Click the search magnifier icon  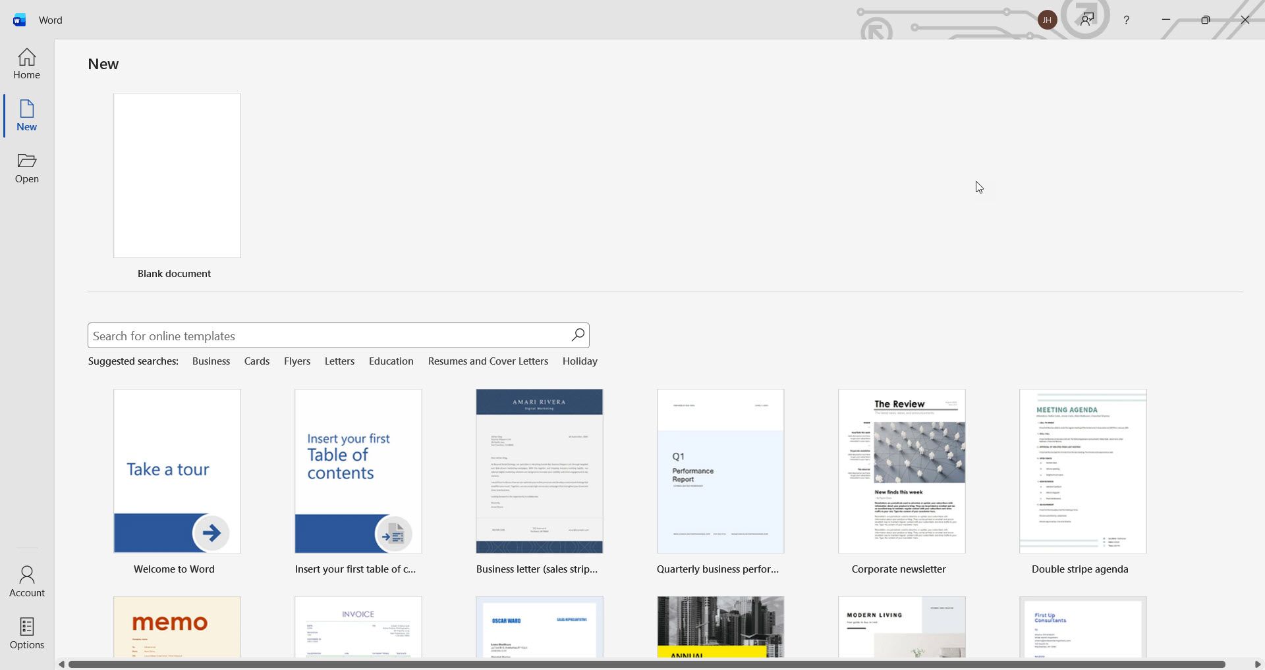pos(578,335)
